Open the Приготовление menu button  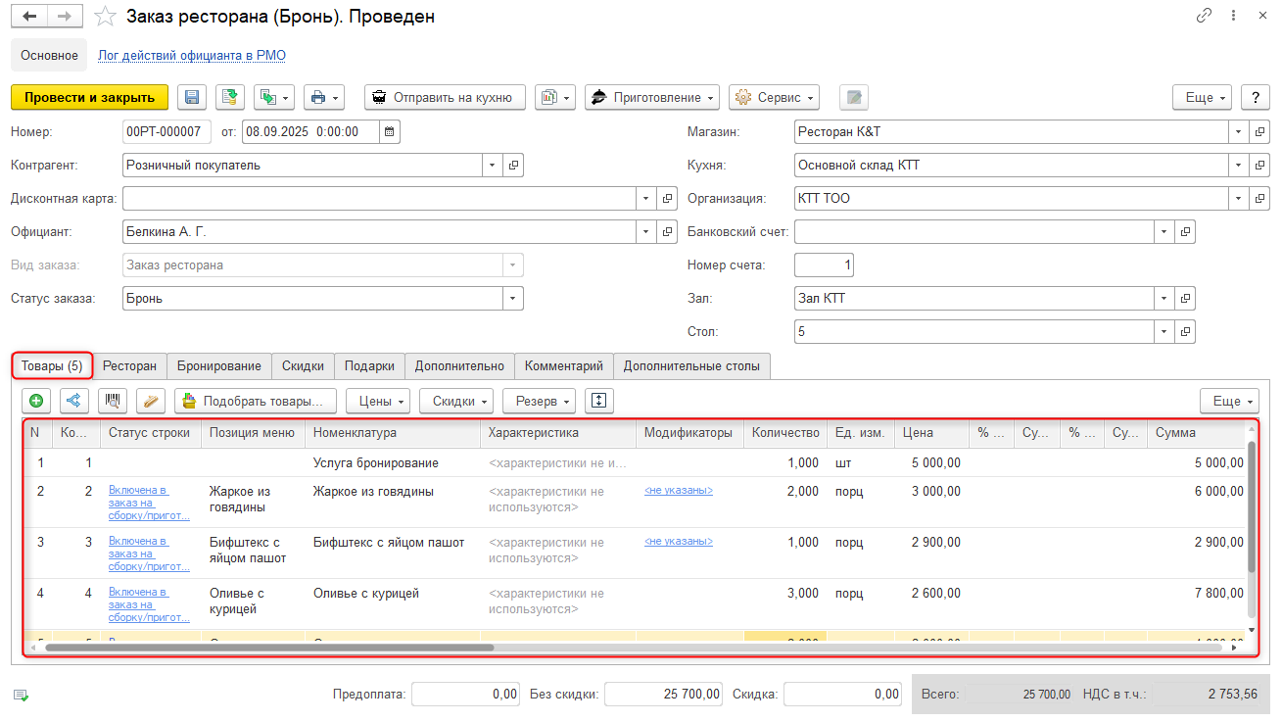click(x=652, y=97)
